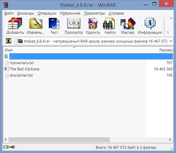Select the parent folder '..' row
176x153 pixels.
[89, 56]
